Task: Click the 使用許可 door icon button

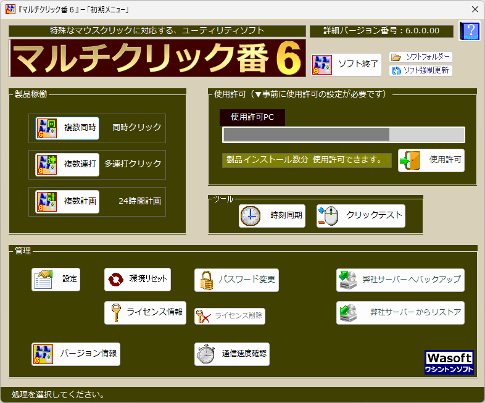Action: [x=431, y=160]
